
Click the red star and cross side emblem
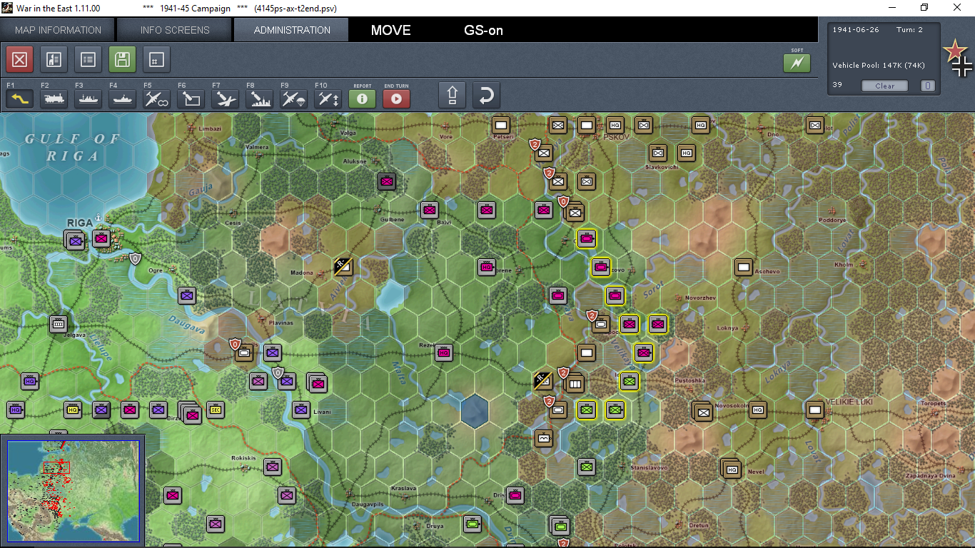[x=957, y=59]
